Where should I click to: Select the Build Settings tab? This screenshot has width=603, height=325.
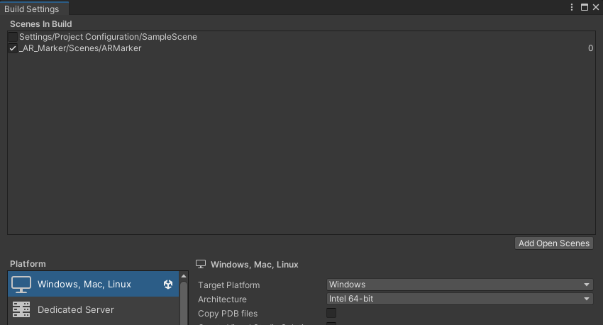coord(32,8)
